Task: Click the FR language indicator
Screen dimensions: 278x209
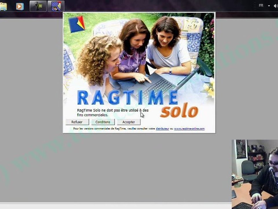Action: point(261,6)
